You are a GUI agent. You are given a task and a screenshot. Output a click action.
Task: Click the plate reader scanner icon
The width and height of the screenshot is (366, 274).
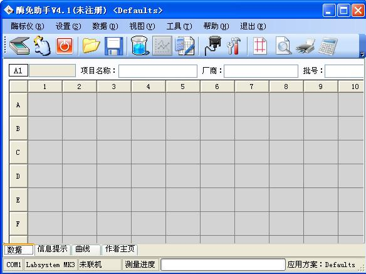point(19,46)
